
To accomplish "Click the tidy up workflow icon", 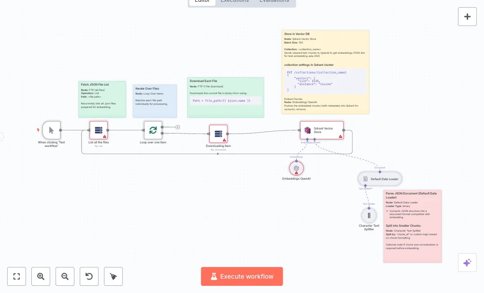I will 113,276.
